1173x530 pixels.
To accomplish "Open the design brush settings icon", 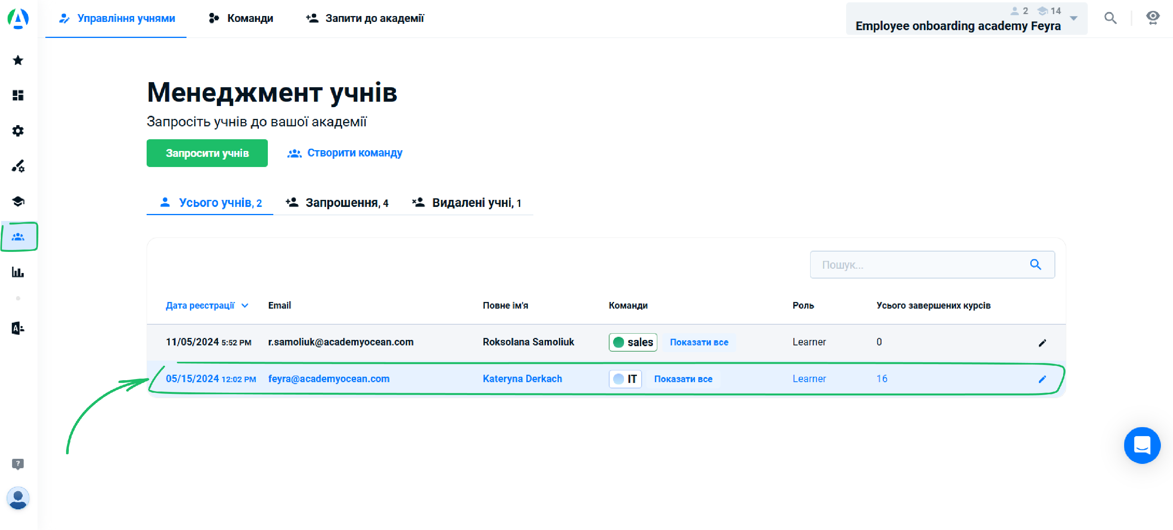I will pos(18,166).
